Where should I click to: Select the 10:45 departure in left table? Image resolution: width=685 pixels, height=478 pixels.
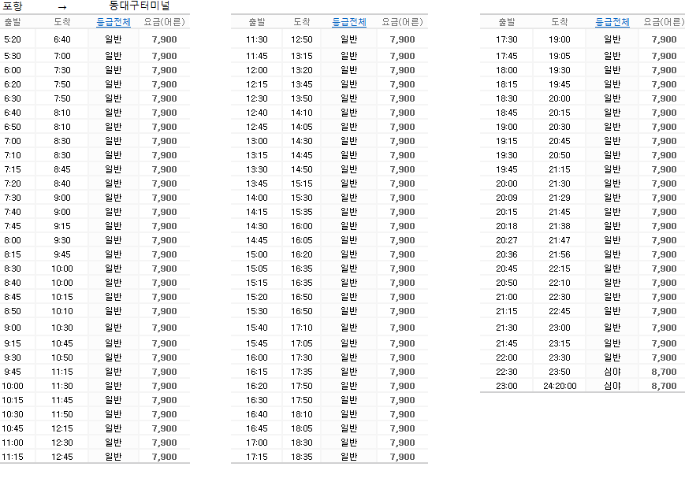13,428
